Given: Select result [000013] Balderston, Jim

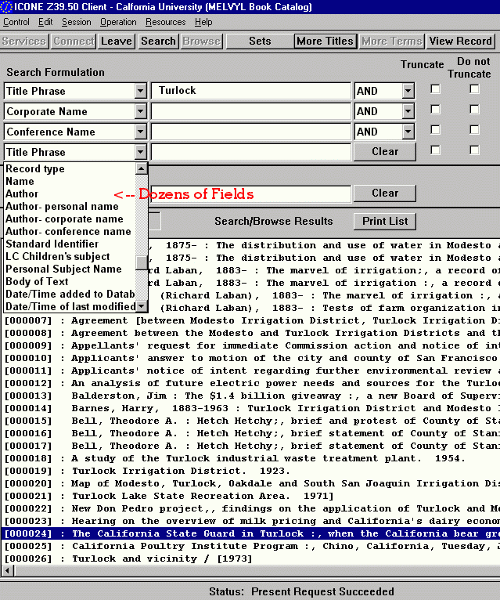Looking at the screenshot, I should (x=250, y=396).
